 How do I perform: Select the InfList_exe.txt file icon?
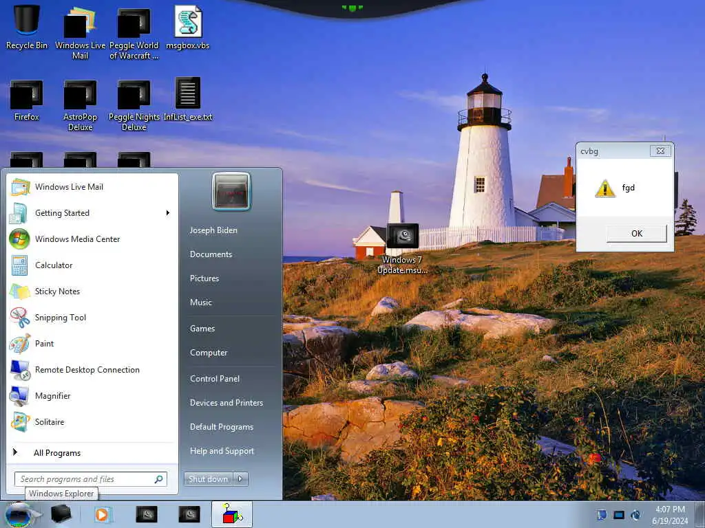(x=188, y=99)
